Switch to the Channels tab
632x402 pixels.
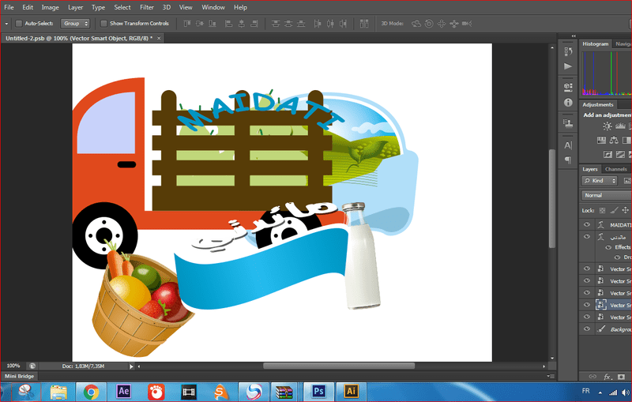[x=615, y=169]
